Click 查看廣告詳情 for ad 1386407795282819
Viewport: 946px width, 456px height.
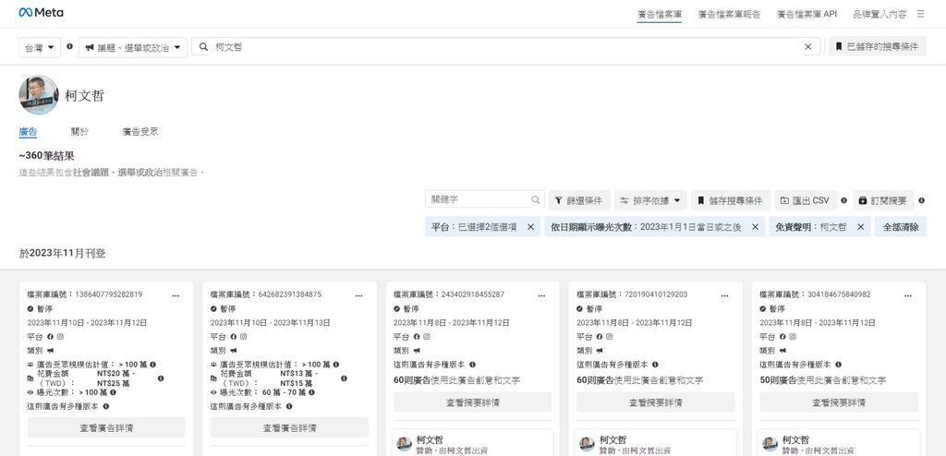coord(106,427)
